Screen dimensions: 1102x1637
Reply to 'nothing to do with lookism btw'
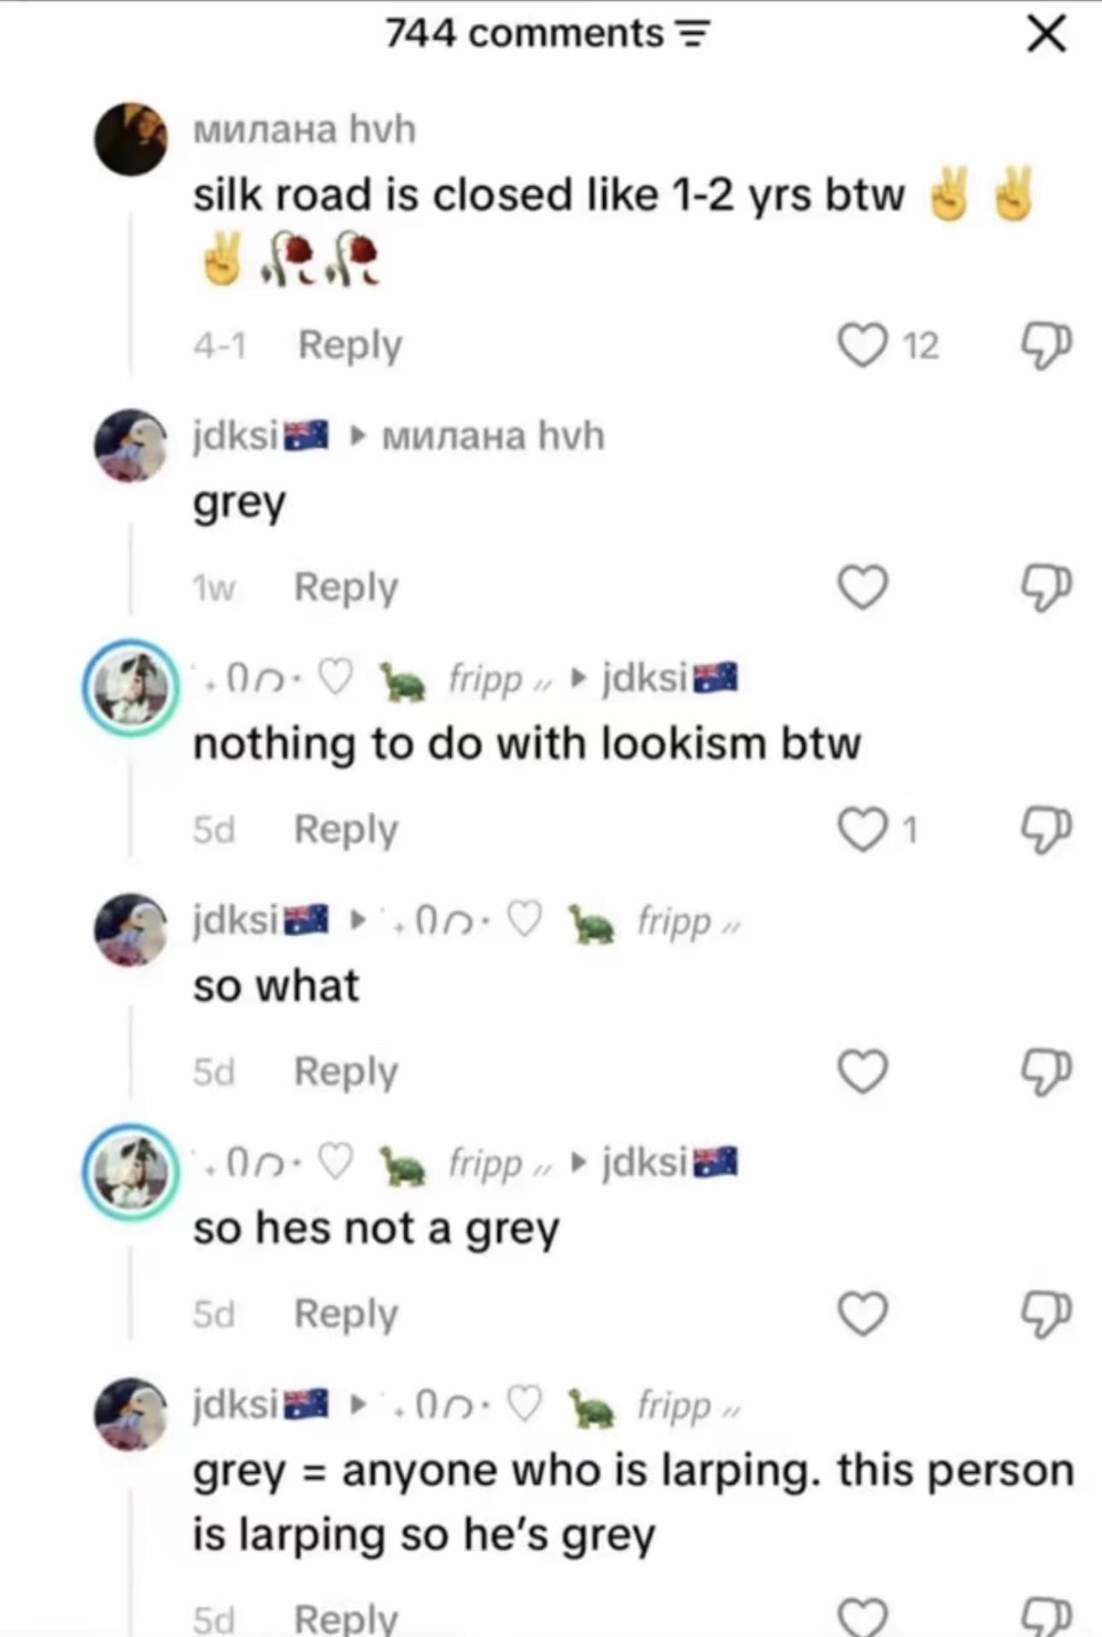point(346,830)
